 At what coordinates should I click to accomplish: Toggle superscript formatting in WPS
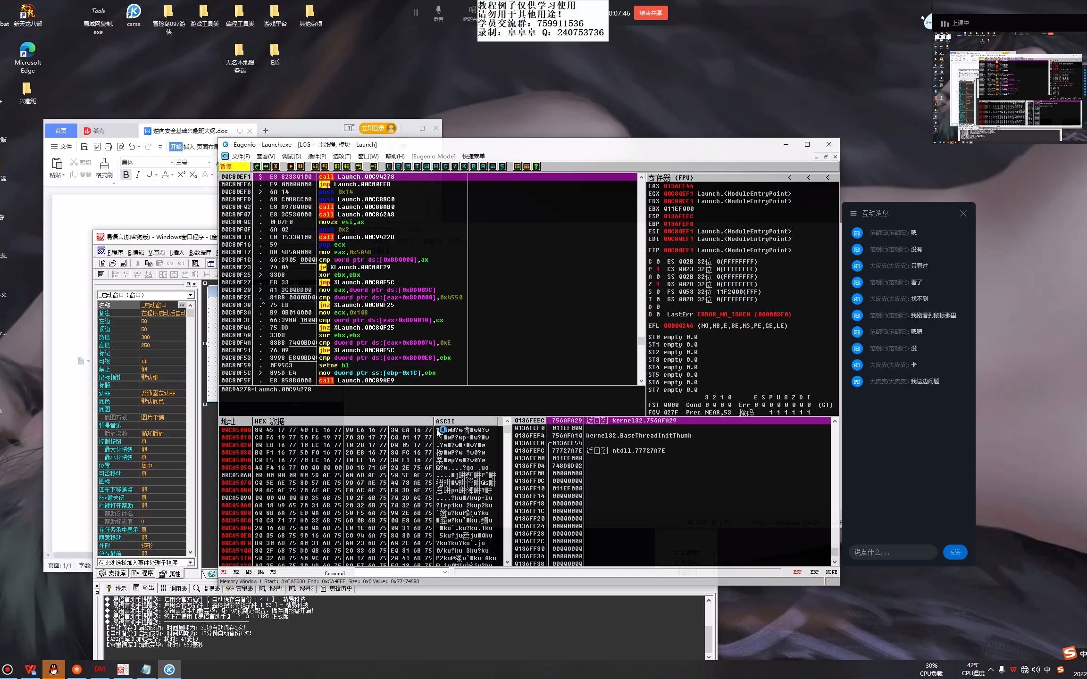click(181, 175)
